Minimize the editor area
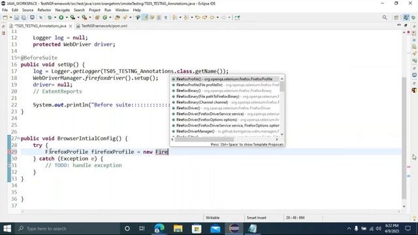The image size is (418, 235). click(399, 25)
